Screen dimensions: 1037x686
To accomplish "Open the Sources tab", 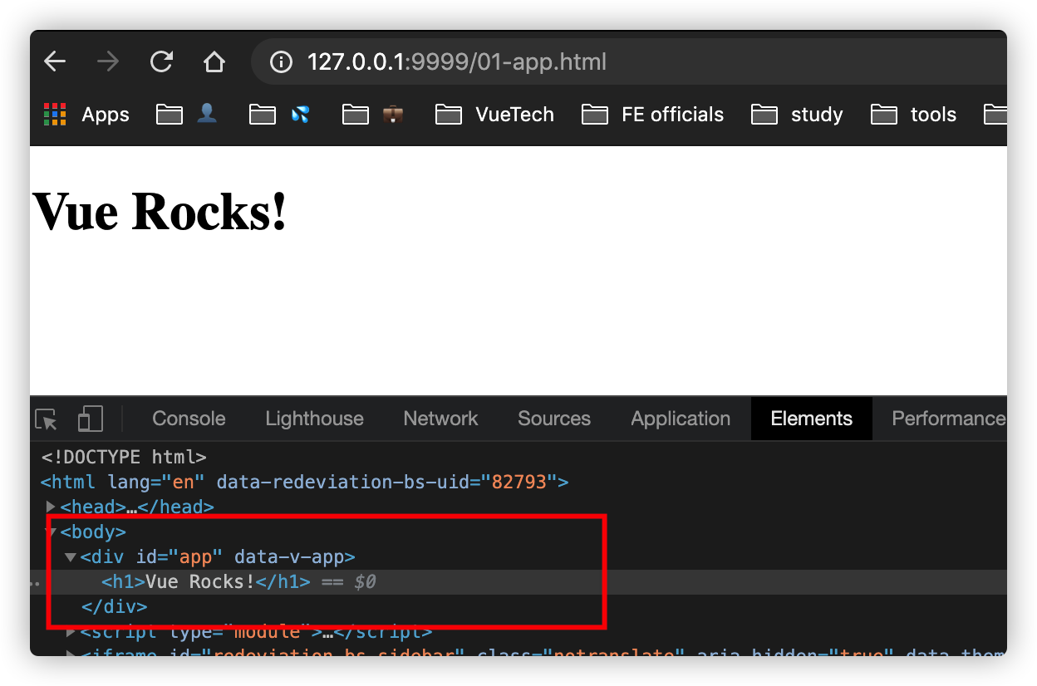I will tap(553, 419).
